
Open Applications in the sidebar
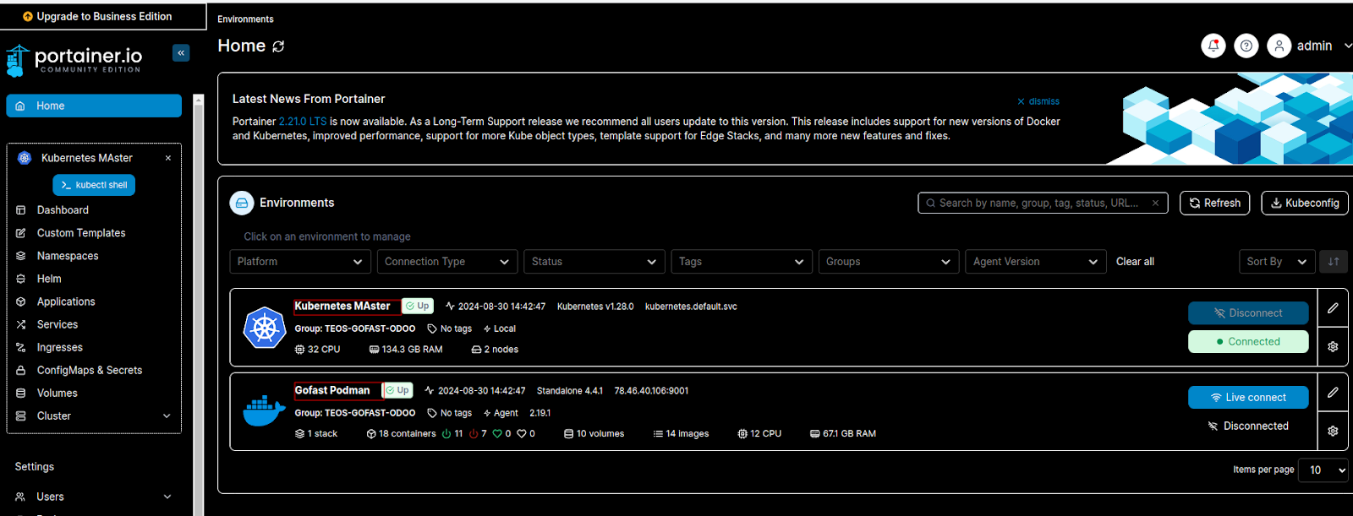pyautogui.click(x=66, y=301)
